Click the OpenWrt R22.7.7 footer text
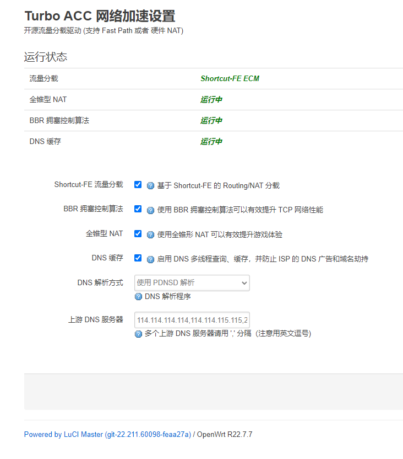The height and width of the screenshot is (459, 403). pos(225,434)
